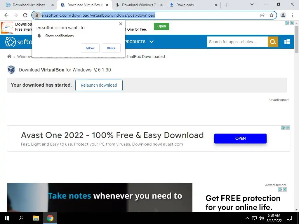Click the VirtualBox Downloaded breadcrumb text
The width and height of the screenshot is (299, 224).
[143, 57]
